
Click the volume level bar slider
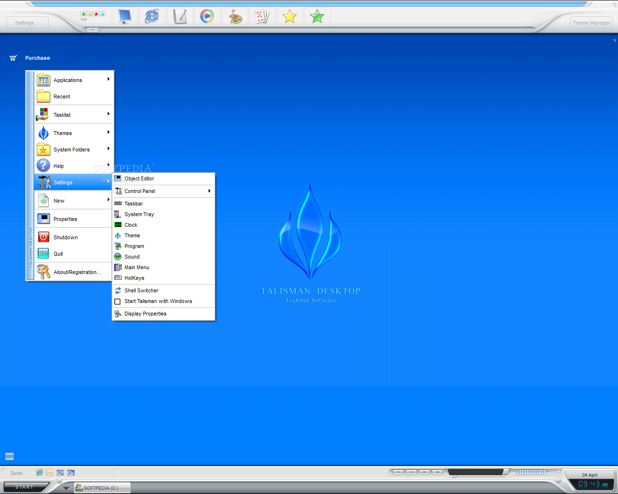pos(531,472)
